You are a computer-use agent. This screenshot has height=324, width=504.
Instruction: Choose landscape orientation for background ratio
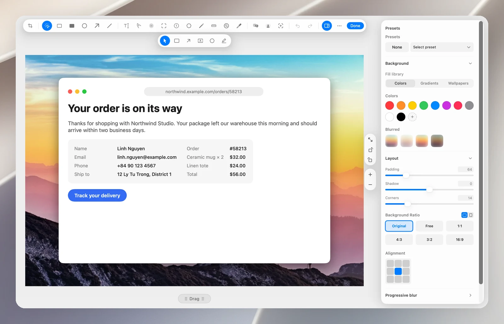click(464, 215)
